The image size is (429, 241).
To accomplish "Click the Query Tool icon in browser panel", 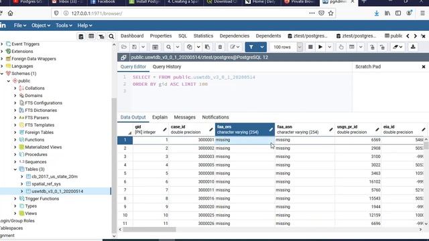I will coord(81,36).
